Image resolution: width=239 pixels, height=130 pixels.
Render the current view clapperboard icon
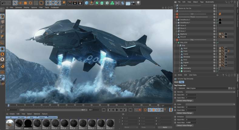click(70, 3)
